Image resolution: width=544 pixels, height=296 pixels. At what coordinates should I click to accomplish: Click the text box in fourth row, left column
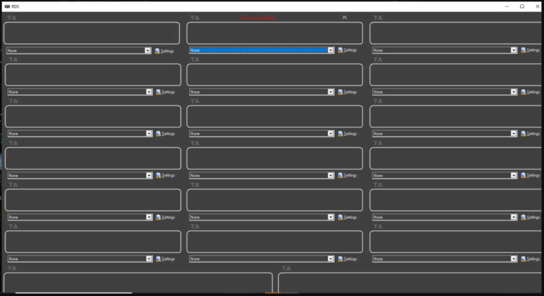93,158
